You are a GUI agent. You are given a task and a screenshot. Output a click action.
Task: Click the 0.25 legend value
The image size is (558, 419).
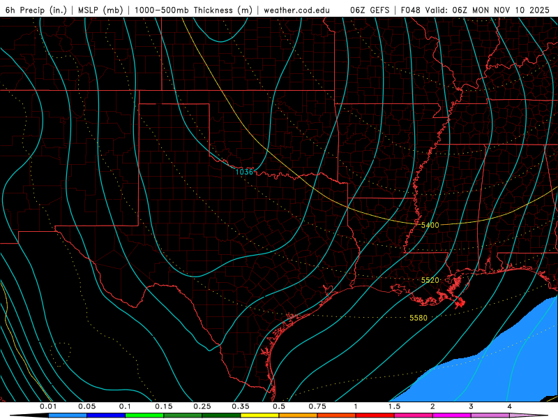(x=202, y=406)
